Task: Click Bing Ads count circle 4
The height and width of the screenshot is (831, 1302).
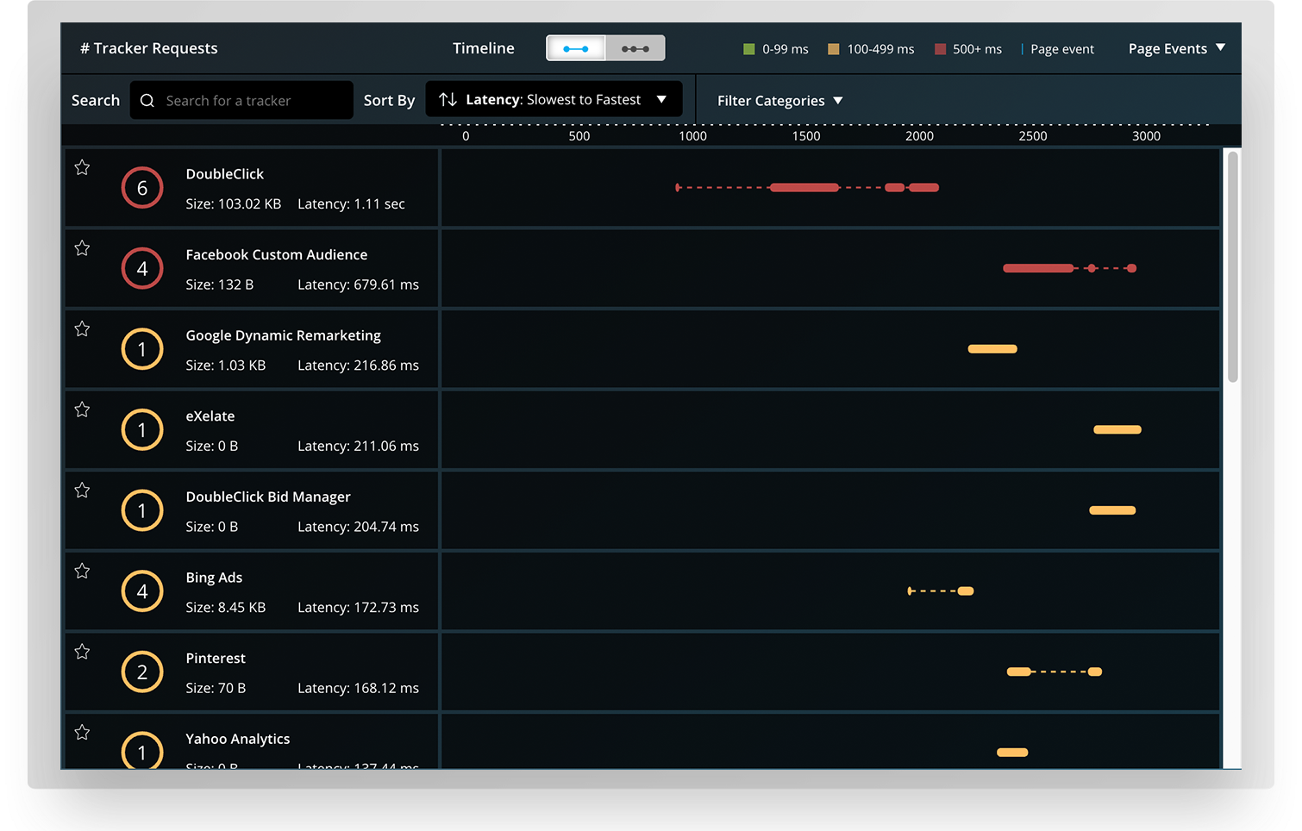Action: click(x=142, y=591)
